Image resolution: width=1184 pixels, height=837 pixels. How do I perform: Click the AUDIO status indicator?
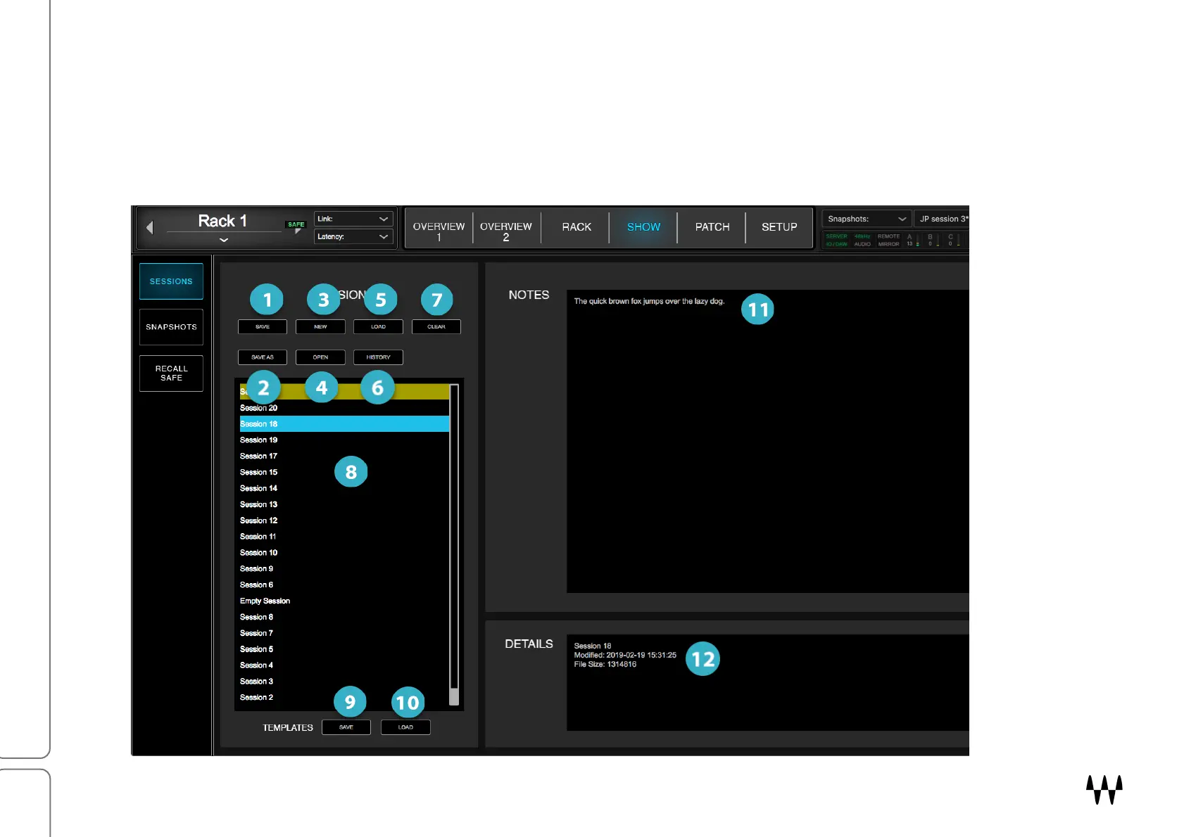[862, 244]
